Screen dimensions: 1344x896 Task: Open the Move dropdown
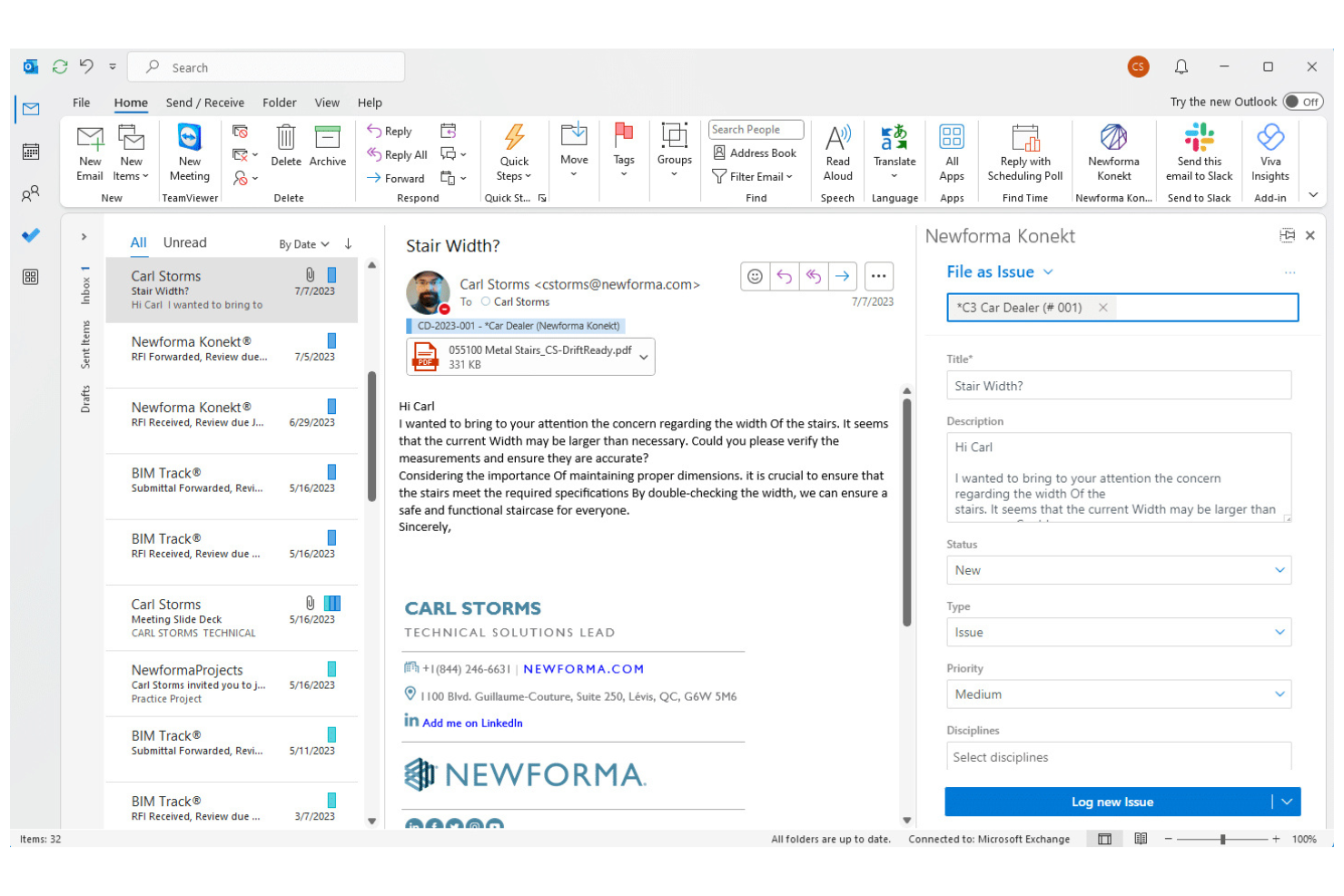[x=574, y=151]
